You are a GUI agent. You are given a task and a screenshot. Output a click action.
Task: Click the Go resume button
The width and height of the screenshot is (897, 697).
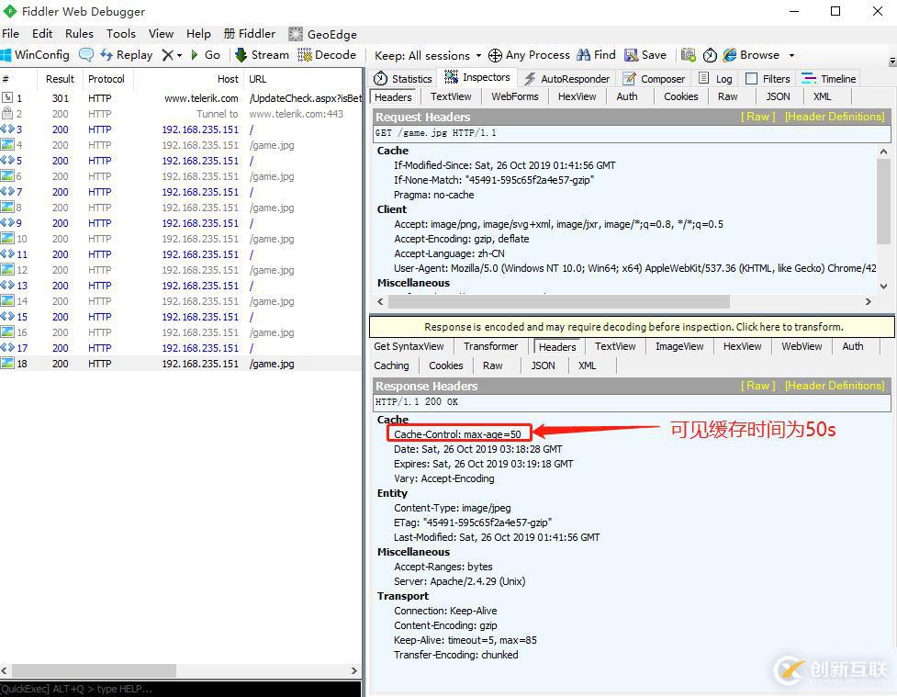point(206,55)
